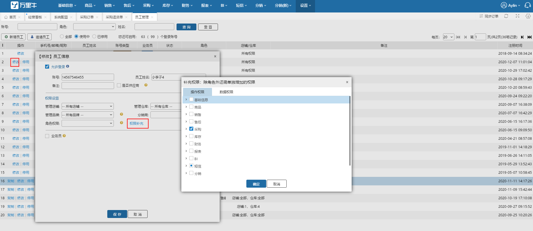The width and height of the screenshot is (533, 231).
Task: Toggle fullscreen expand icon
Action: coord(517,16)
